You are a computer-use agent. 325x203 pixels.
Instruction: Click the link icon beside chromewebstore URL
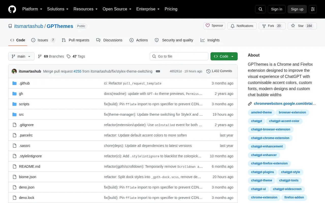250,104
